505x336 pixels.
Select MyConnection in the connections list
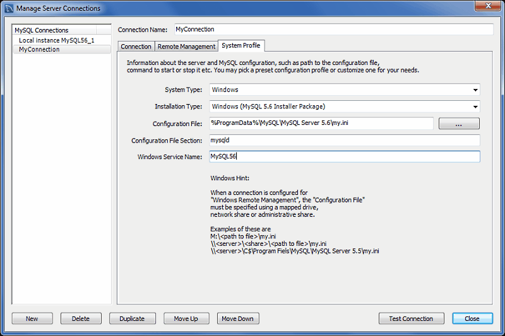(39, 49)
